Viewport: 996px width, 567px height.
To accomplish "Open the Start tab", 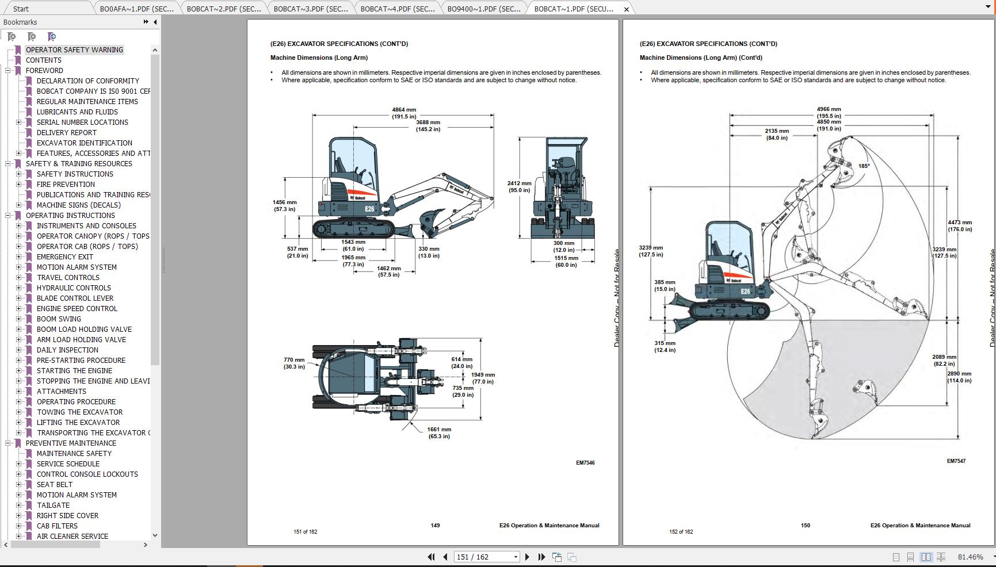I will point(20,9).
